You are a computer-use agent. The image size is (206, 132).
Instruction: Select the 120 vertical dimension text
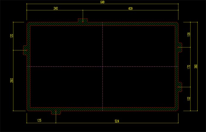11,36
